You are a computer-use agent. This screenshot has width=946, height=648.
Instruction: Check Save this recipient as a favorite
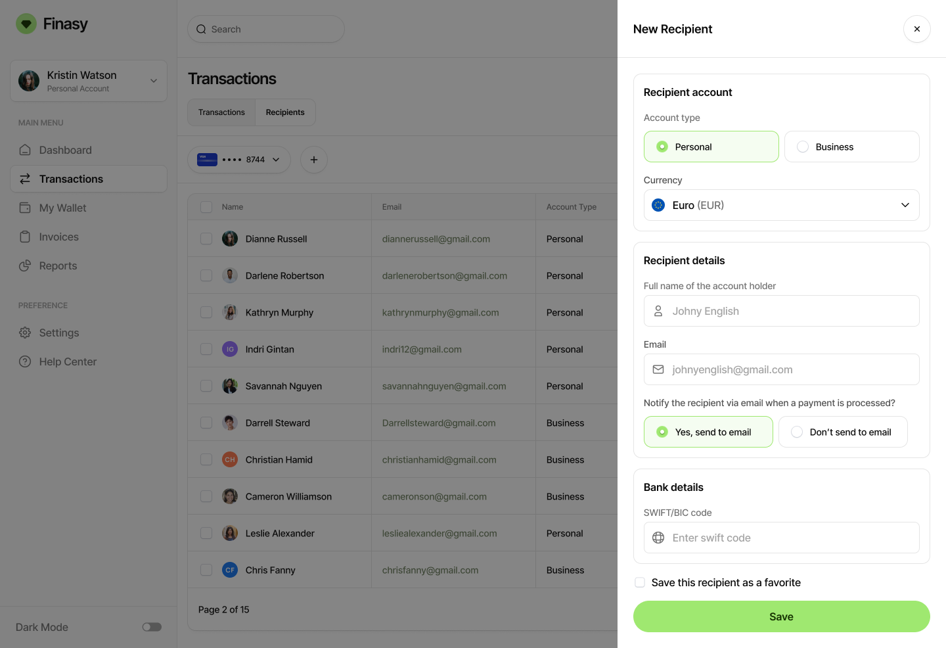(640, 582)
